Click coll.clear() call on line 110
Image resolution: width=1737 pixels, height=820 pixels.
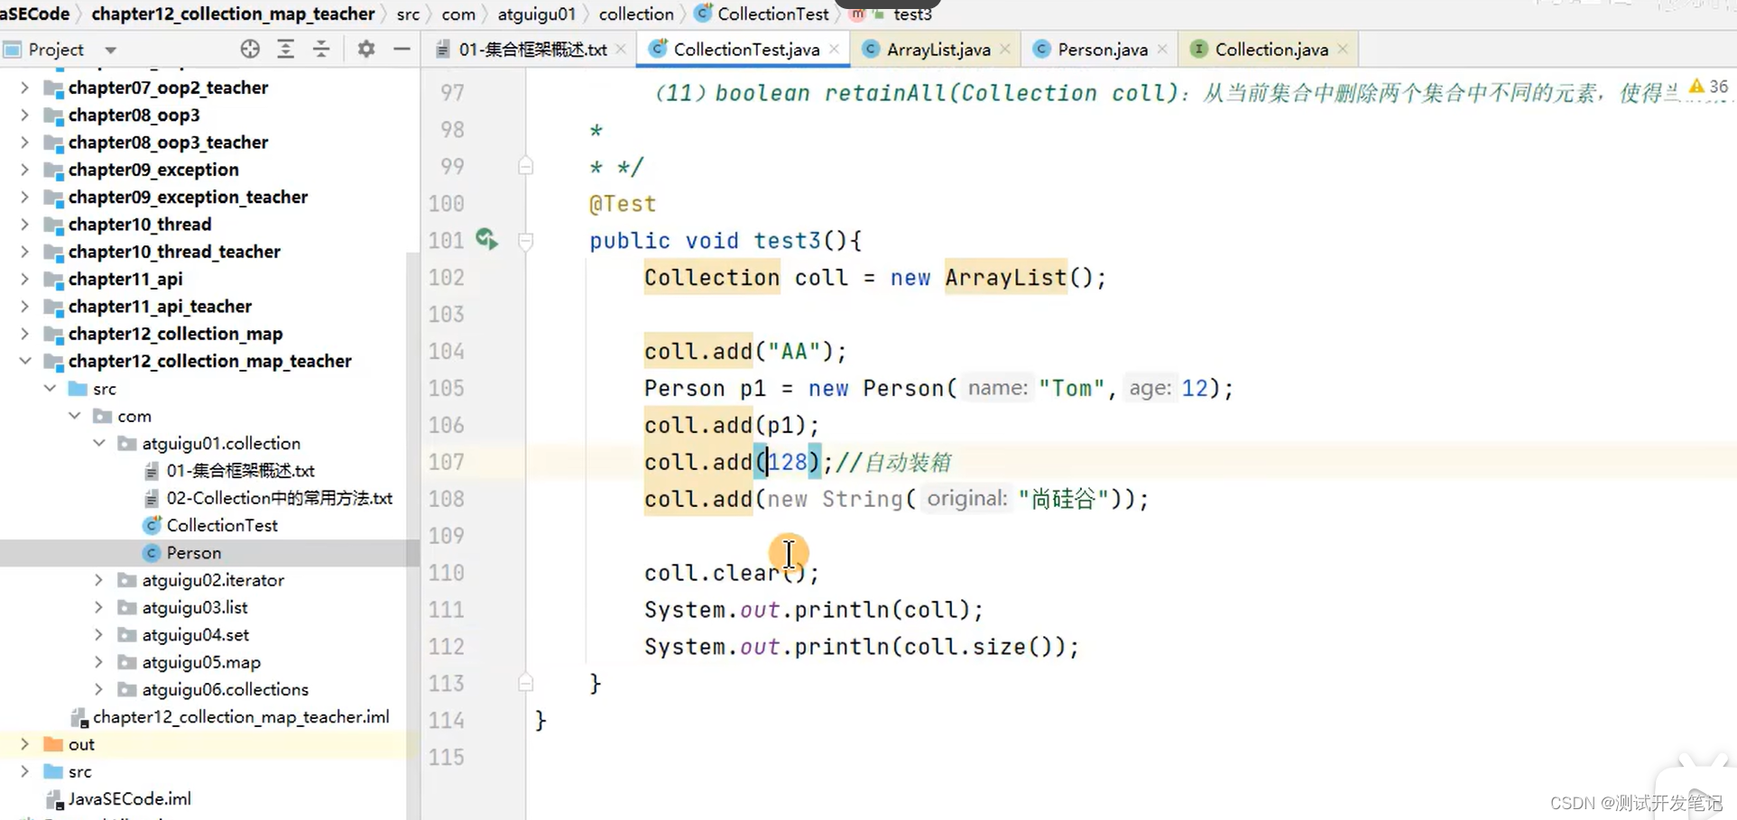point(731,573)
